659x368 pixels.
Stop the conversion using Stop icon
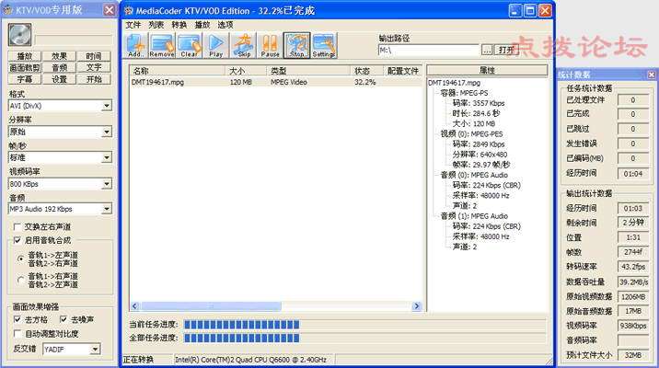[296, 45]
